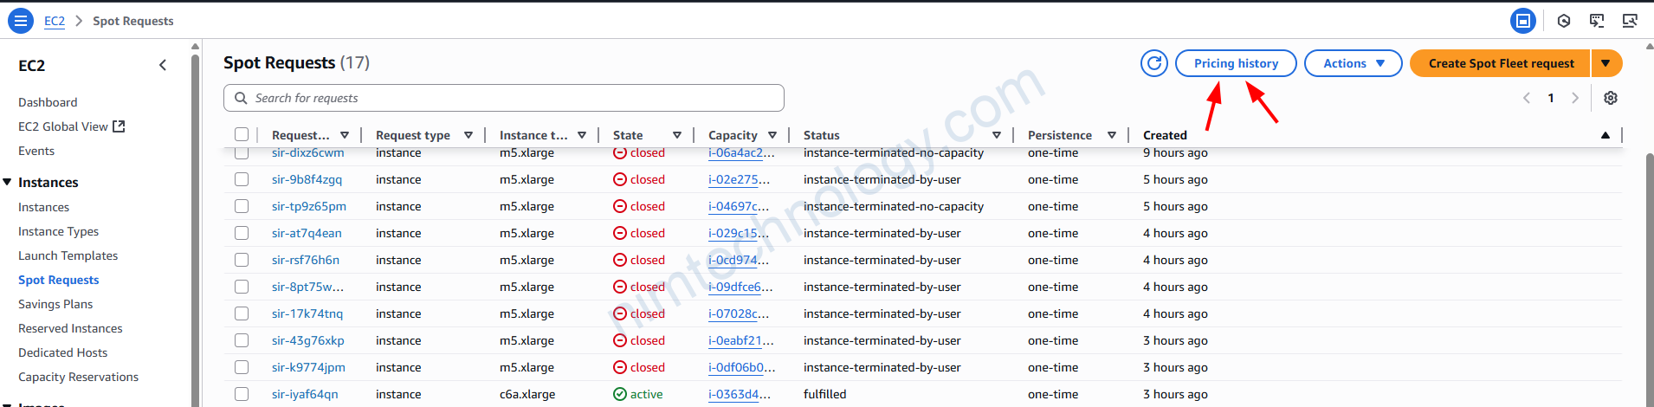1654x407 pixels.
Task: Open table preferences gear icon
Action: [x=1610, y=98]
